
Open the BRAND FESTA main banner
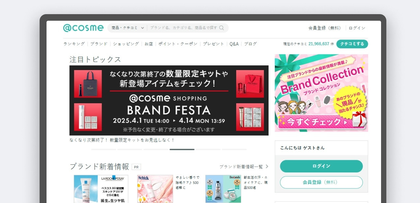169,100
